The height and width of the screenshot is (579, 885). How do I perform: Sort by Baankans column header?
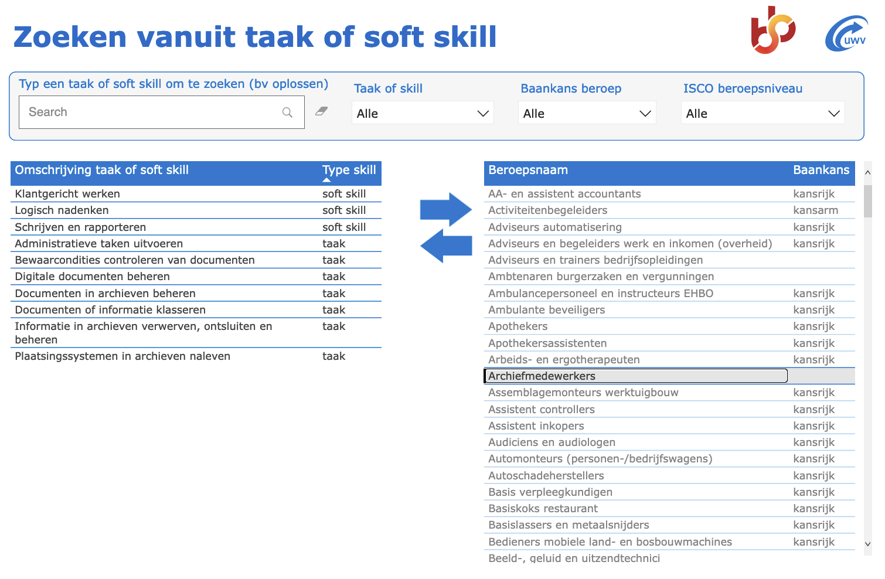[821, 170]
